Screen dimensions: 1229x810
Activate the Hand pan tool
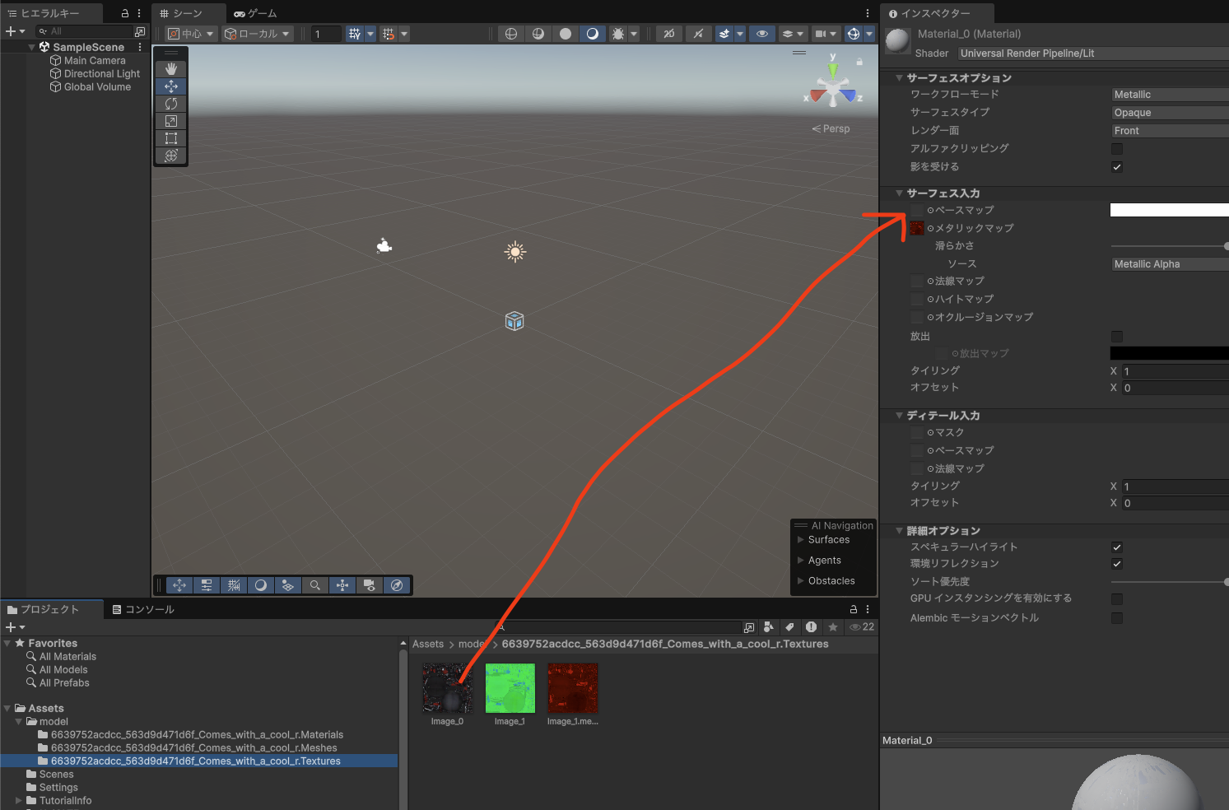click(x=170, y=68)
